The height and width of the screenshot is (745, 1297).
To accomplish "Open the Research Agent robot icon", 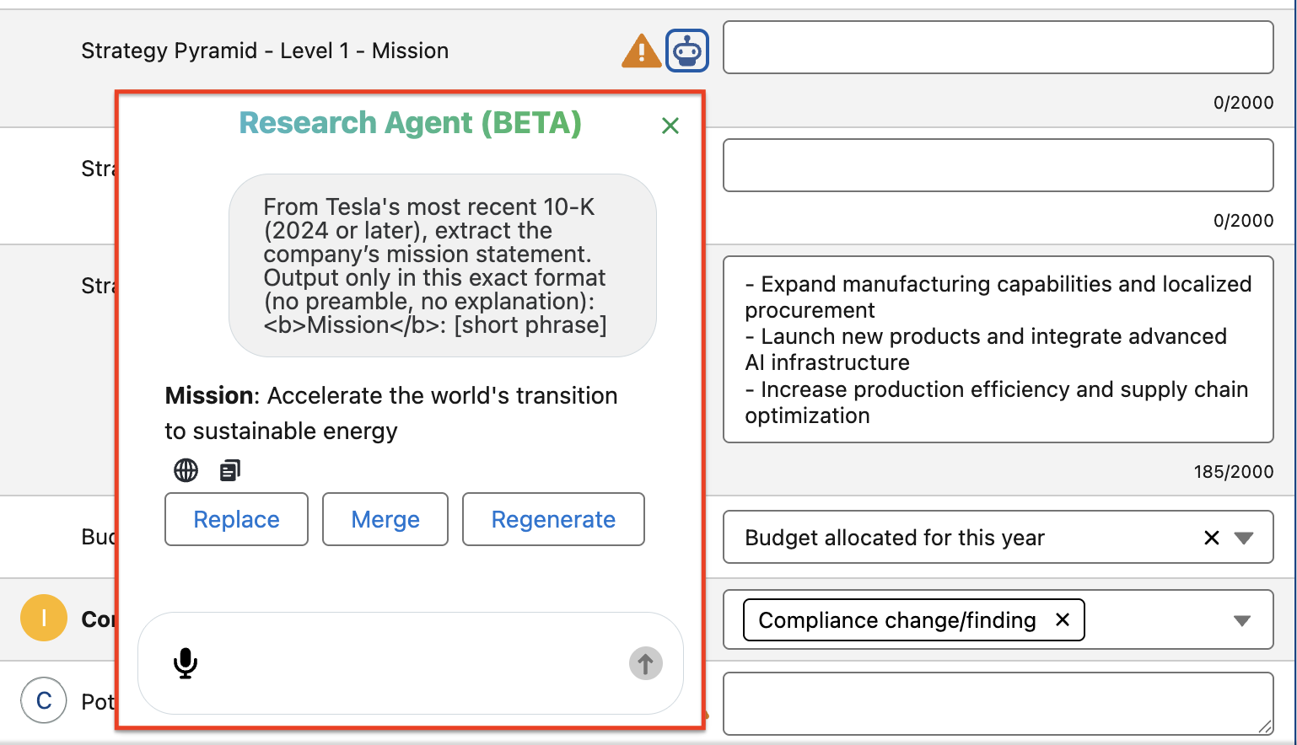I will tap(687, 51).
